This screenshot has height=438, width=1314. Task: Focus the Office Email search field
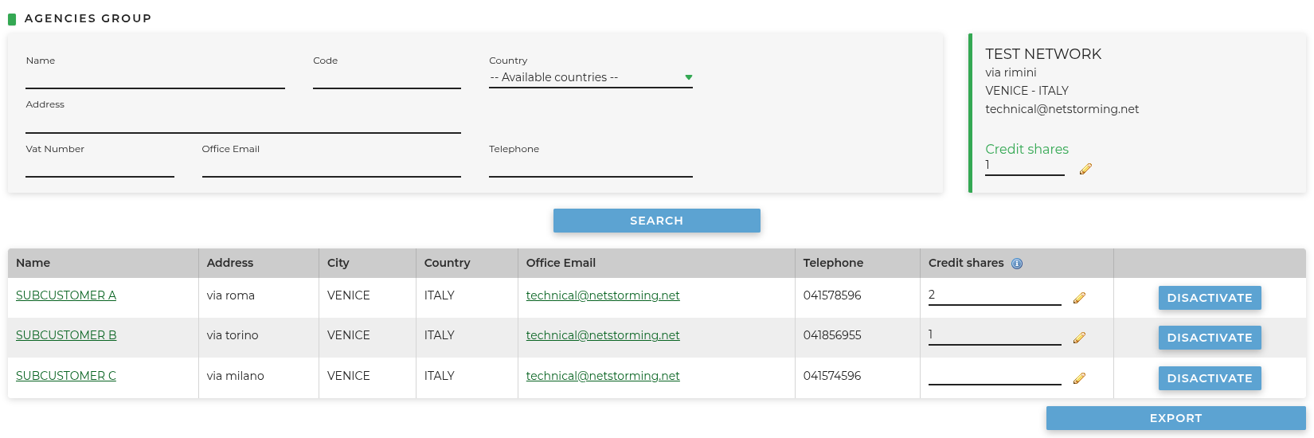(331, 166)
